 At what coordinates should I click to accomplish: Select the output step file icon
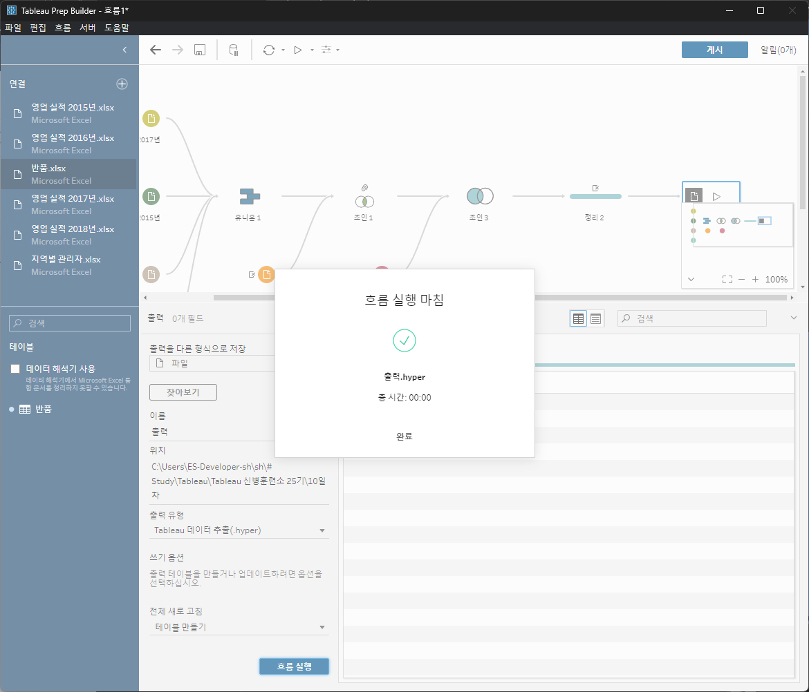[694, 196]
